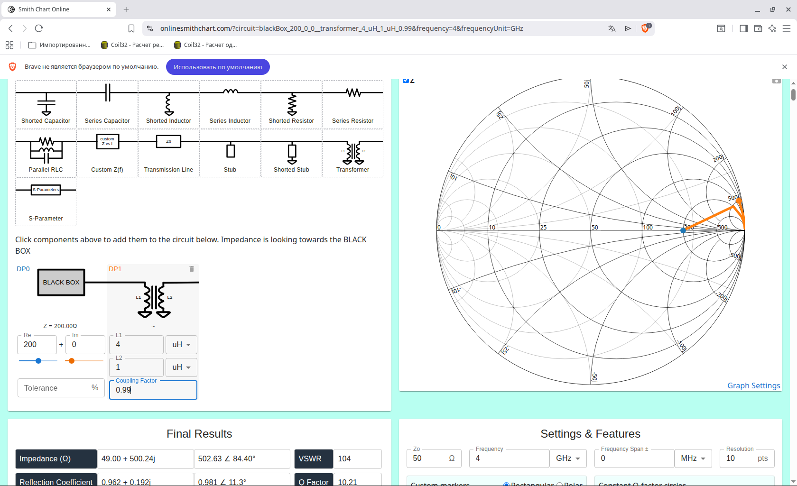Save chart snapshot with camera icon
The image size is (797, 486).
776,81
